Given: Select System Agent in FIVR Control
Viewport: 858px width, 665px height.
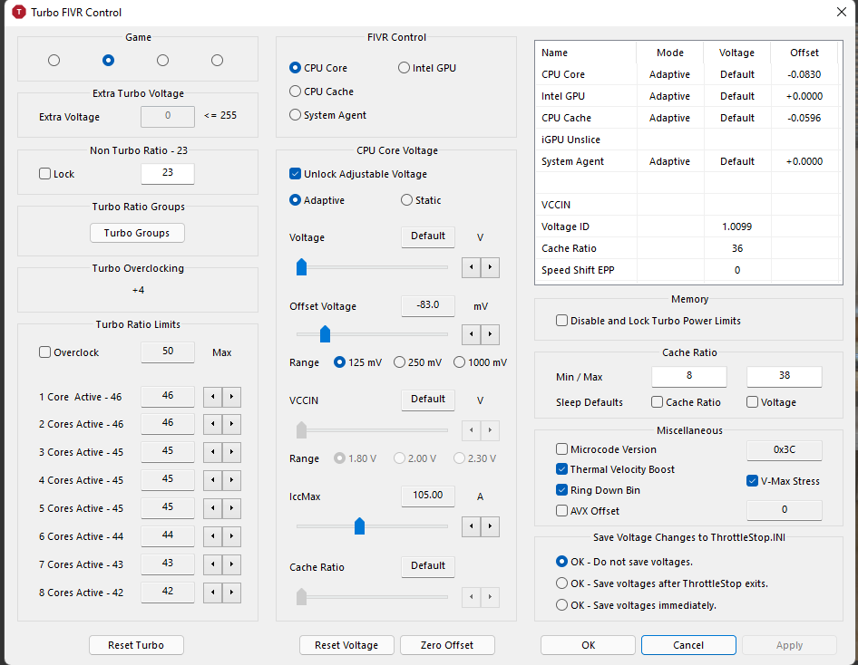Looking at the screenshot, I should [327, 115].
